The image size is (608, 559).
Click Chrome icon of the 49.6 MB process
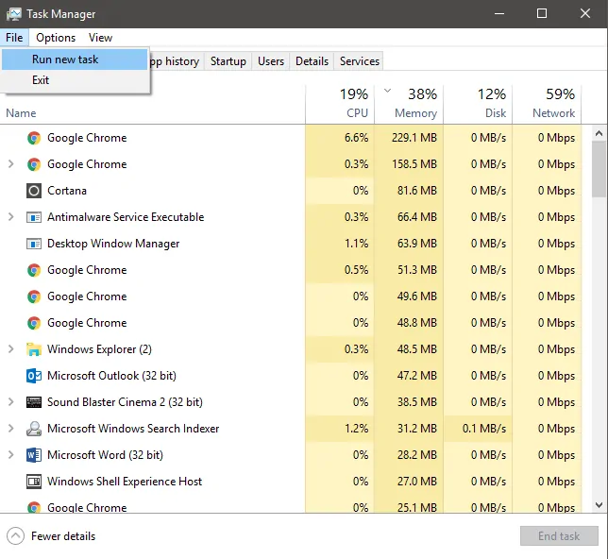[x=34, y=296]
